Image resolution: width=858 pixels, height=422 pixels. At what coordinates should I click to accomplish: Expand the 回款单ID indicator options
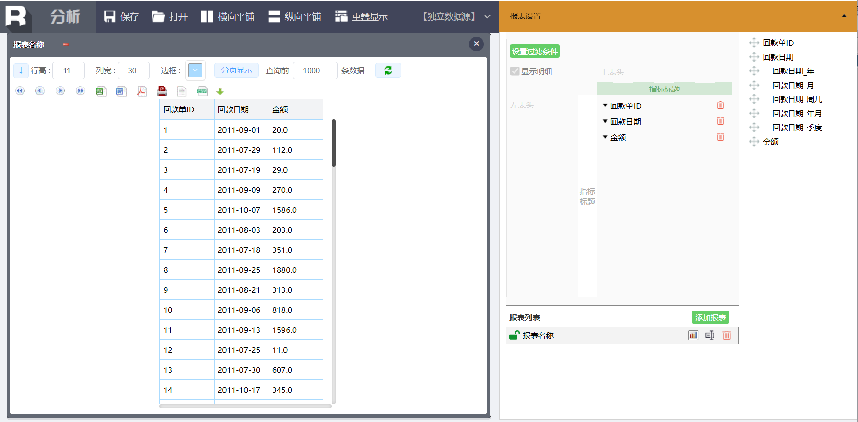click(605, 106)
